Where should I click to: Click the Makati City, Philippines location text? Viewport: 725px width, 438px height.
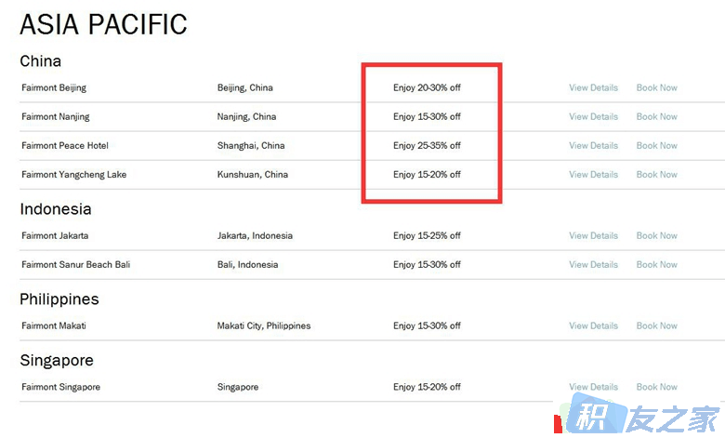(x=264, y=326)
